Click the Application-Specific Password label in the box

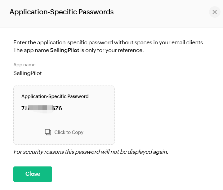[55, 96]
